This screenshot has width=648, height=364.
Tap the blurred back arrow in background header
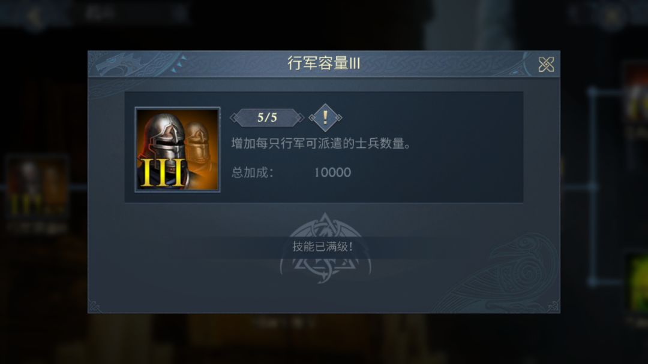tap(34, 16)
